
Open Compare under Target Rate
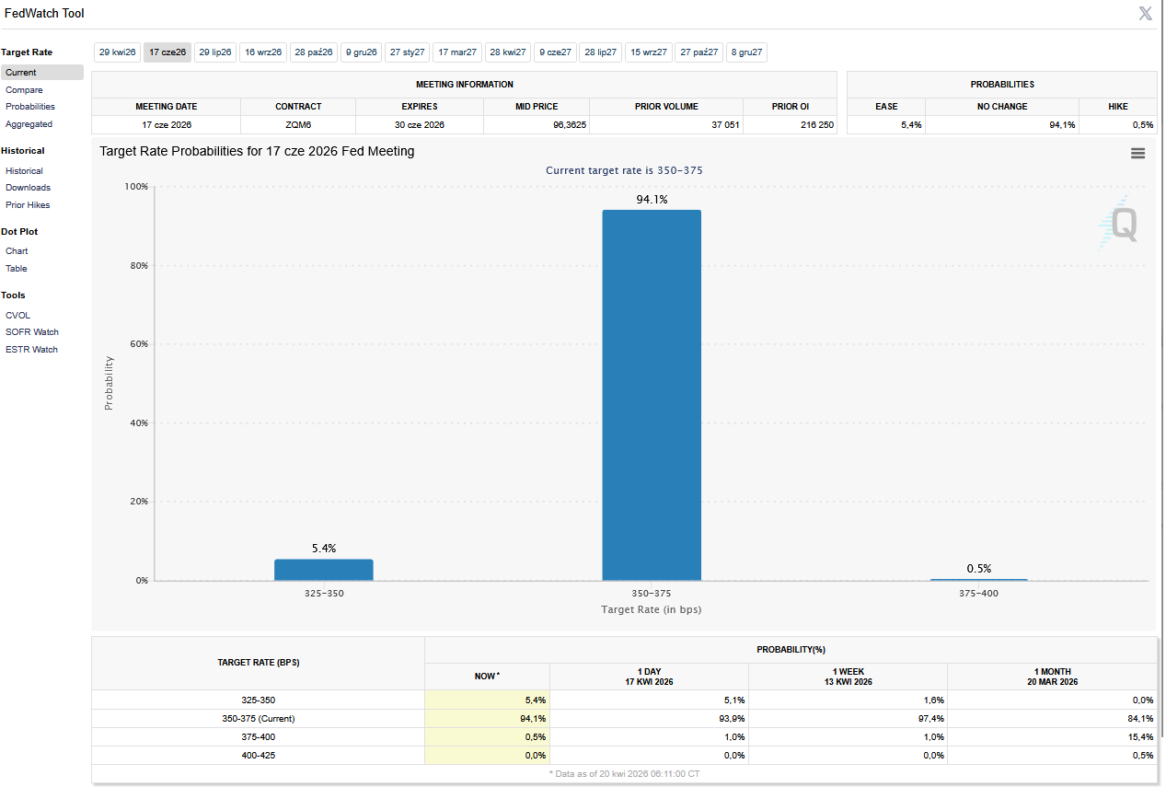[24, 90]
